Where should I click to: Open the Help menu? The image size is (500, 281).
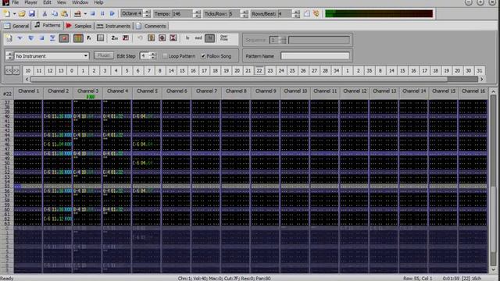pos(98,2)
